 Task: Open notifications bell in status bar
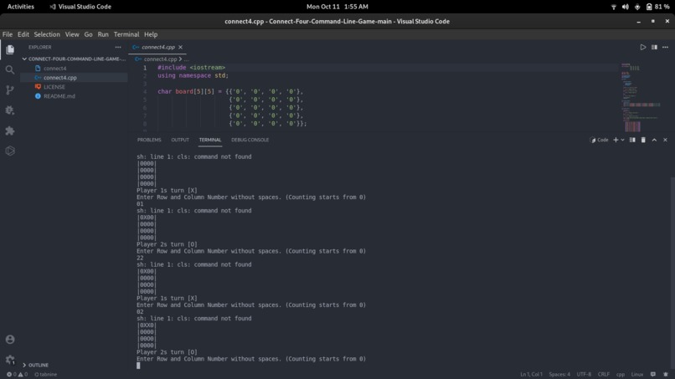coord(666,374)
